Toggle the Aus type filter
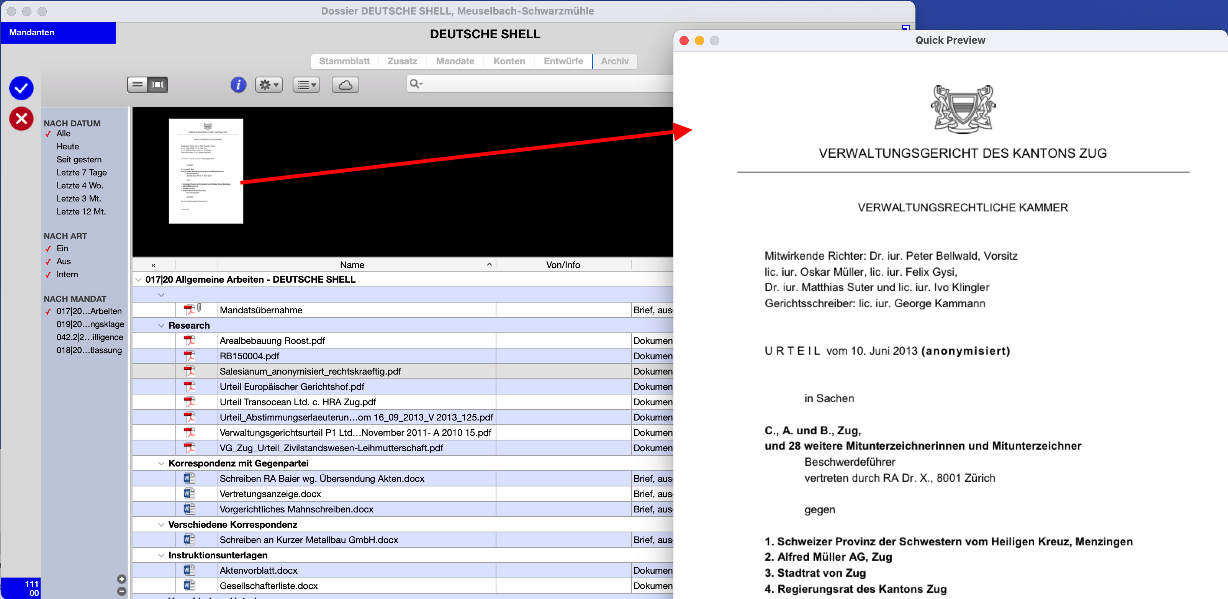Viewport: 1228px width, 599px height. 64,261
